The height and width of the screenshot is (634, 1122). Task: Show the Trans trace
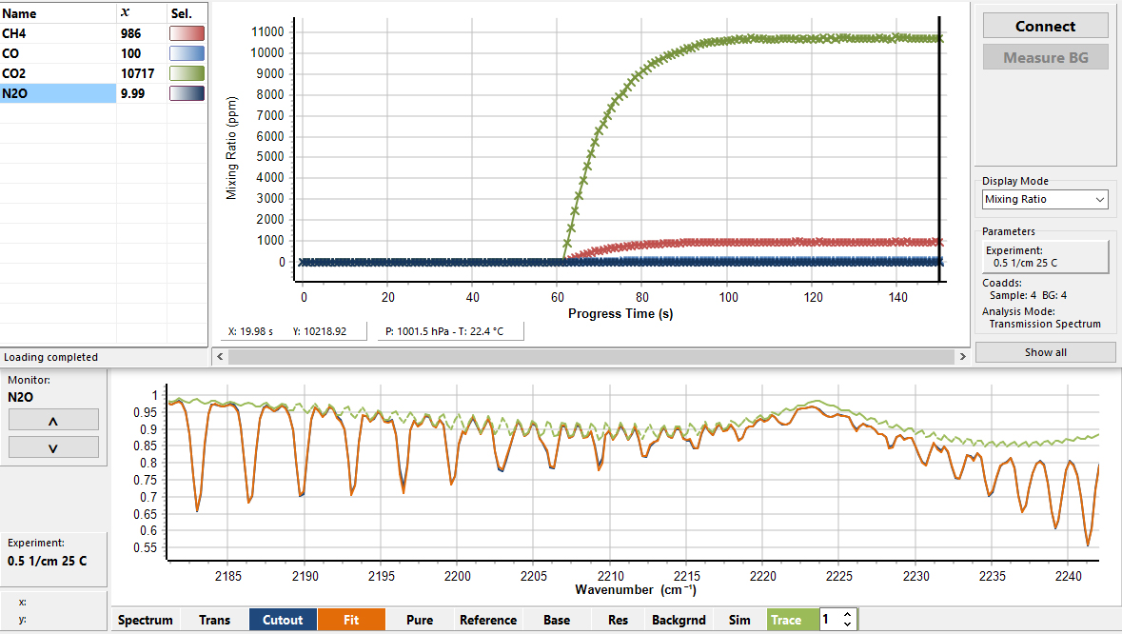(214, 620)
